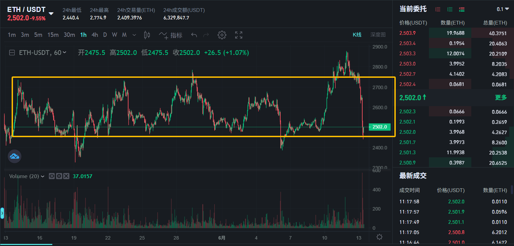Open the candlestick chart style selector
This screenshot has height=246, width=514.
[x=147, y=35]
